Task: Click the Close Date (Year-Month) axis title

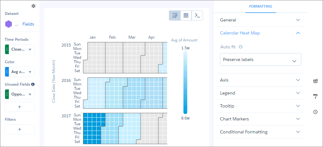Action: pos(54,82)
